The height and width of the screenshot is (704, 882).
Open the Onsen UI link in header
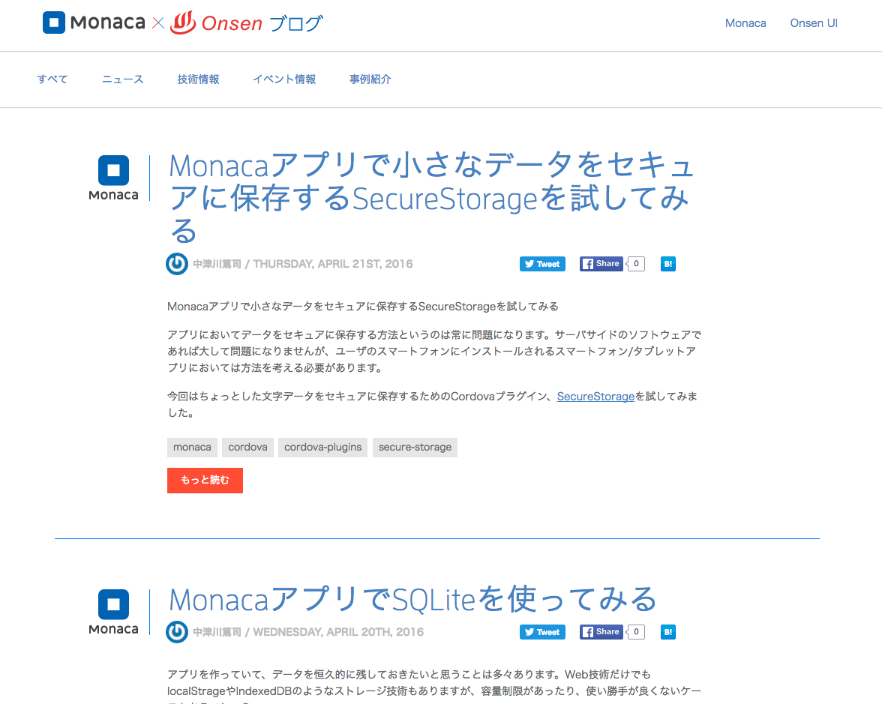coord(814,23)
